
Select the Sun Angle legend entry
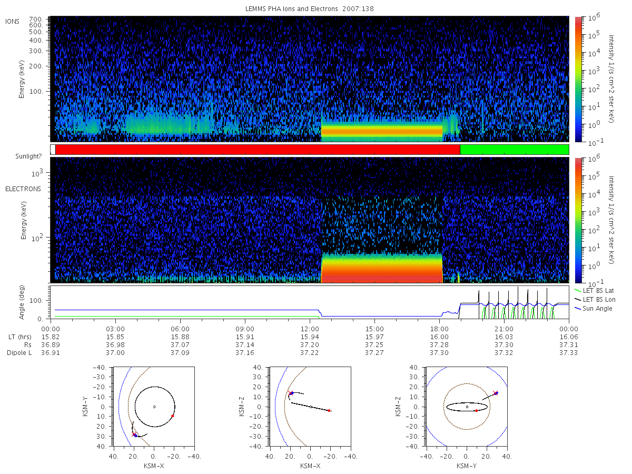tap(594, 308)
